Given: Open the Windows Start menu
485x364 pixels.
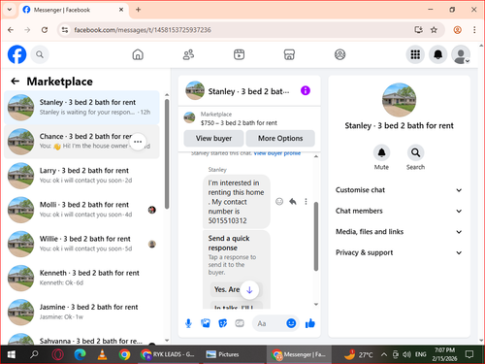Looking at the screenshot, I should [12, 354].
